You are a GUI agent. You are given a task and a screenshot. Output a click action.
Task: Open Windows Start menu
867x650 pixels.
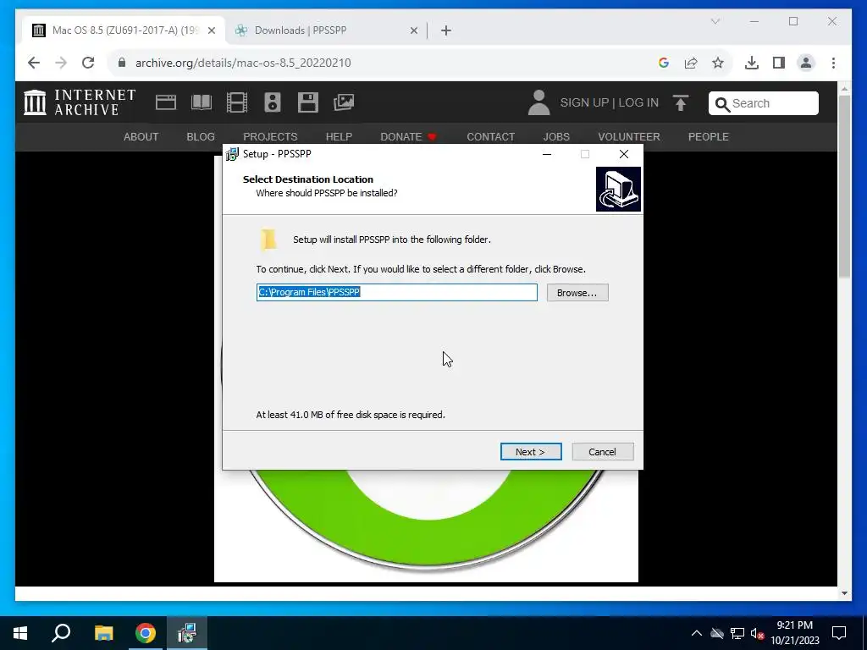[x=20, y=633]
